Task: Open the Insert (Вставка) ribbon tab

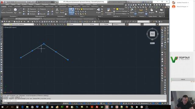Action: [10, 6]
